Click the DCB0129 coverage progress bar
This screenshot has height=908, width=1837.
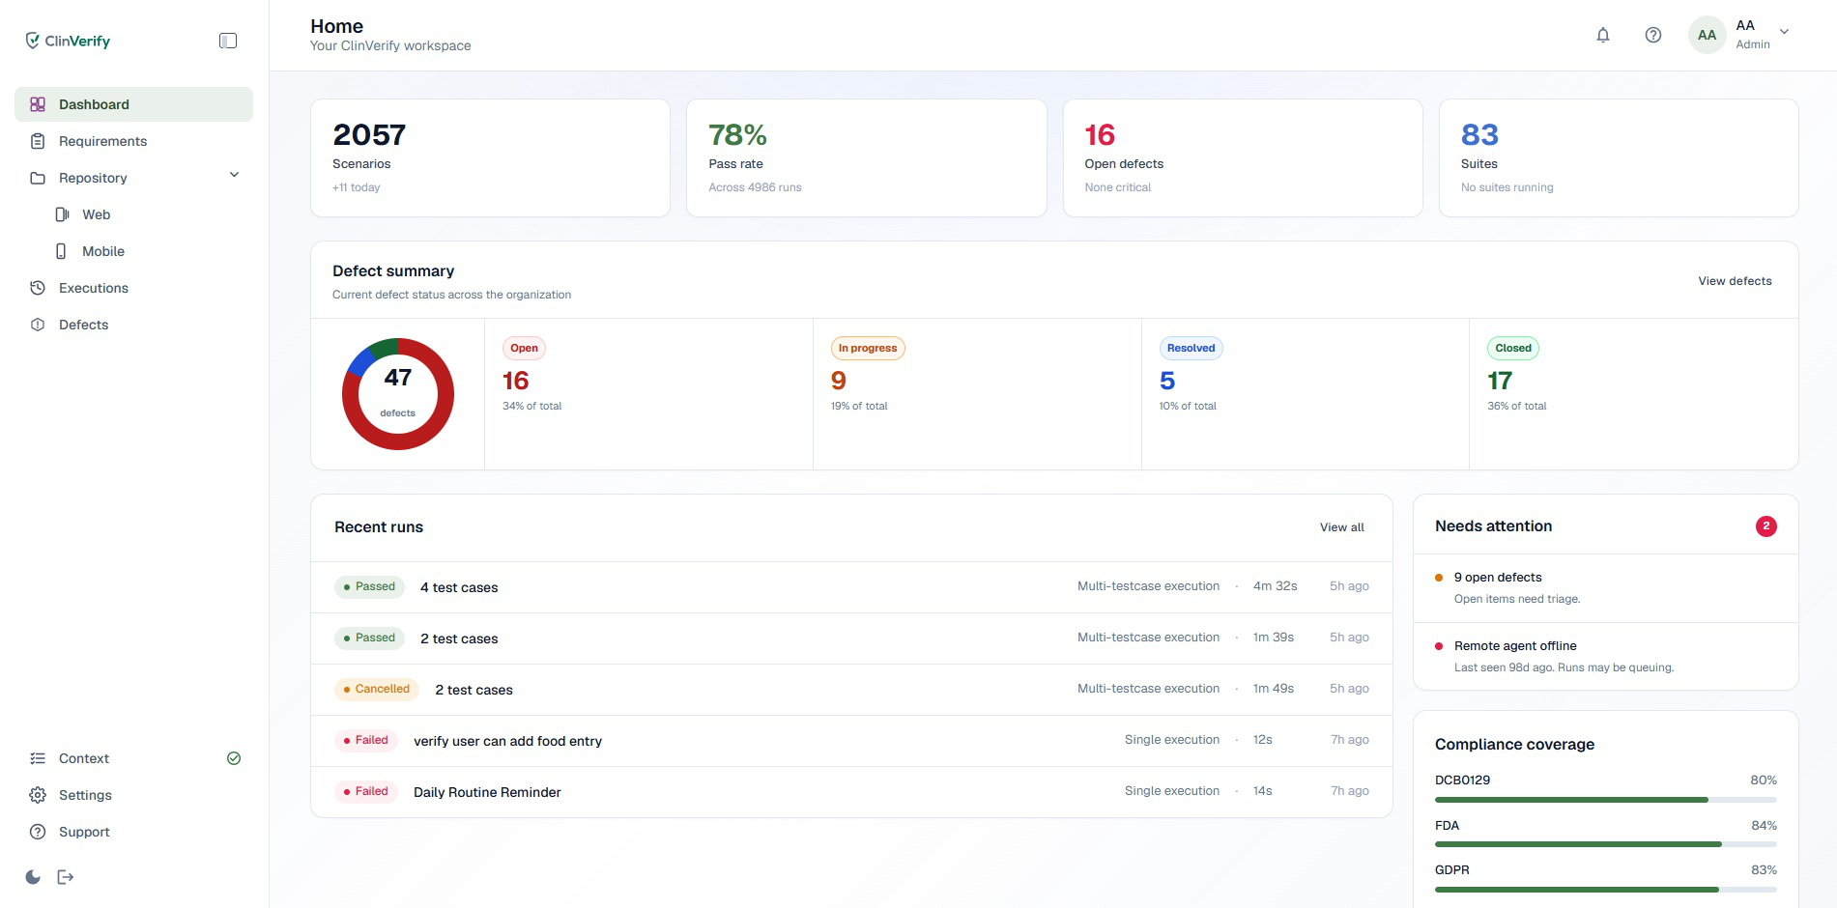coord(1605,800)
